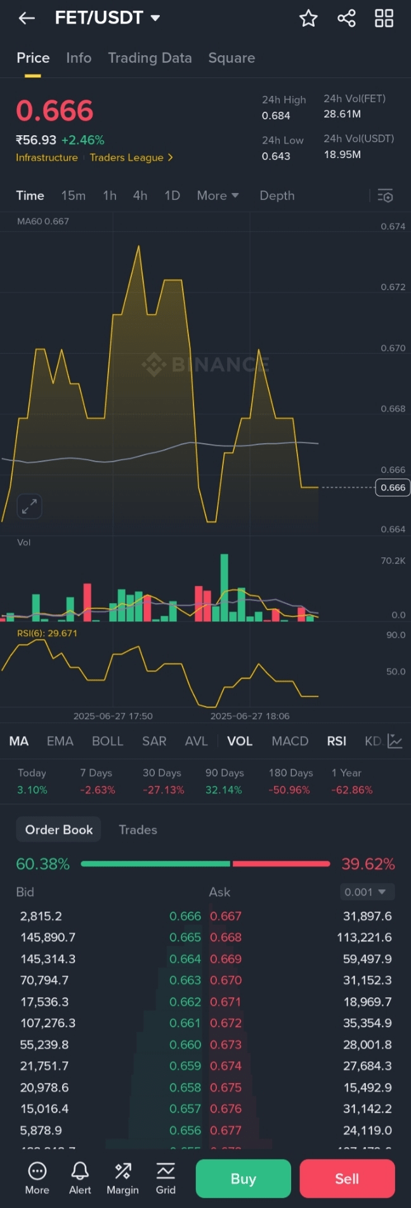Expand the More timeframes dropdown
This screenshot has width=411, height=1208.
click(x=218, y=196)
